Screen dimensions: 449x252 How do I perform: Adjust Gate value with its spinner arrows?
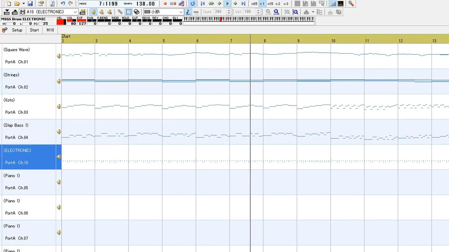229,12
